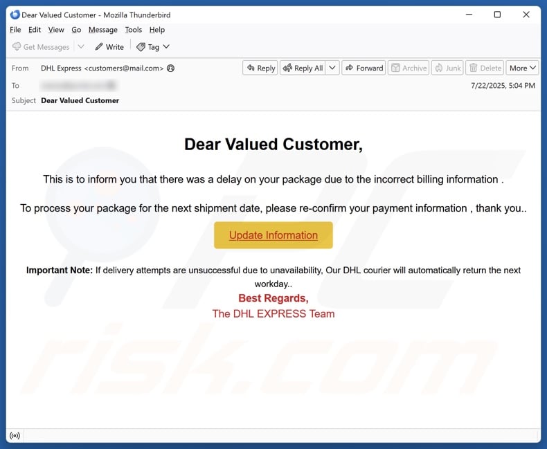Click the connection status icon in status bar
Screen dimensions: 547x449
click(x=15, y=436)
